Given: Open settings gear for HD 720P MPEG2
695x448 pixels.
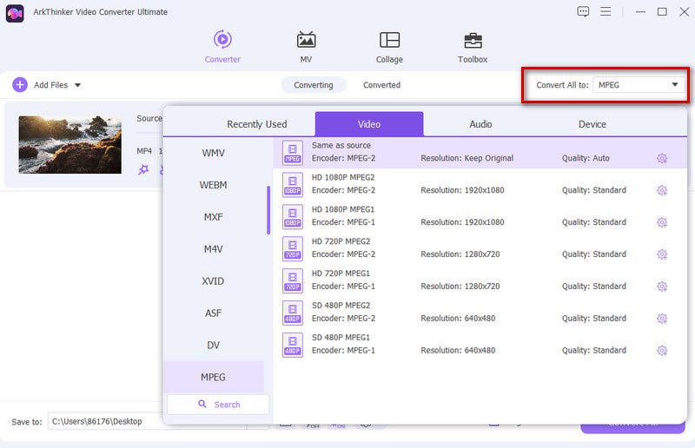Looking at the screenshot, I should (x=662, y=254).
